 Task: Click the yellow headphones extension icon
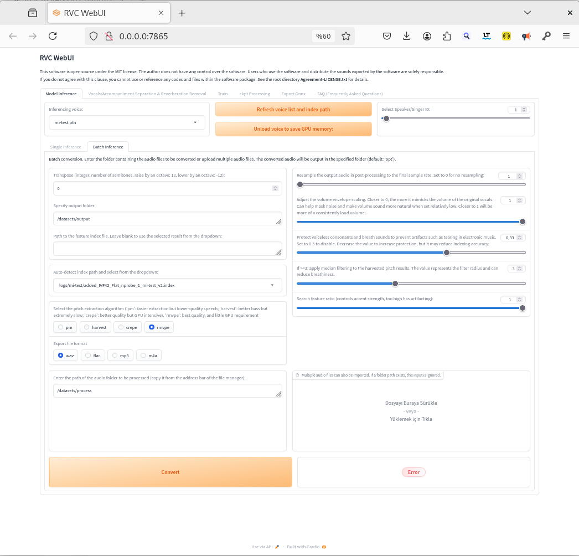[x=506, y=36]
